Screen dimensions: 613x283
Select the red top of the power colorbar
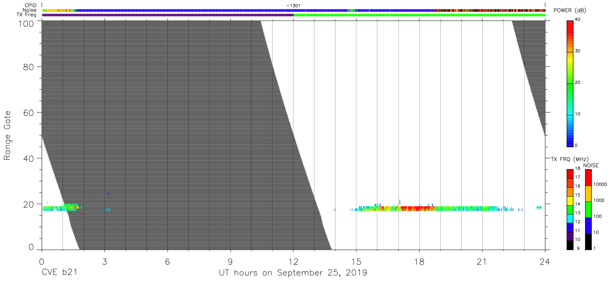[x=570, y=25]
